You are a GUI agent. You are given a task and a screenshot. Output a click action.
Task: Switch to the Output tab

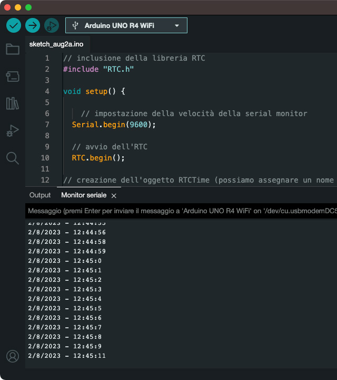pos(40,195)
